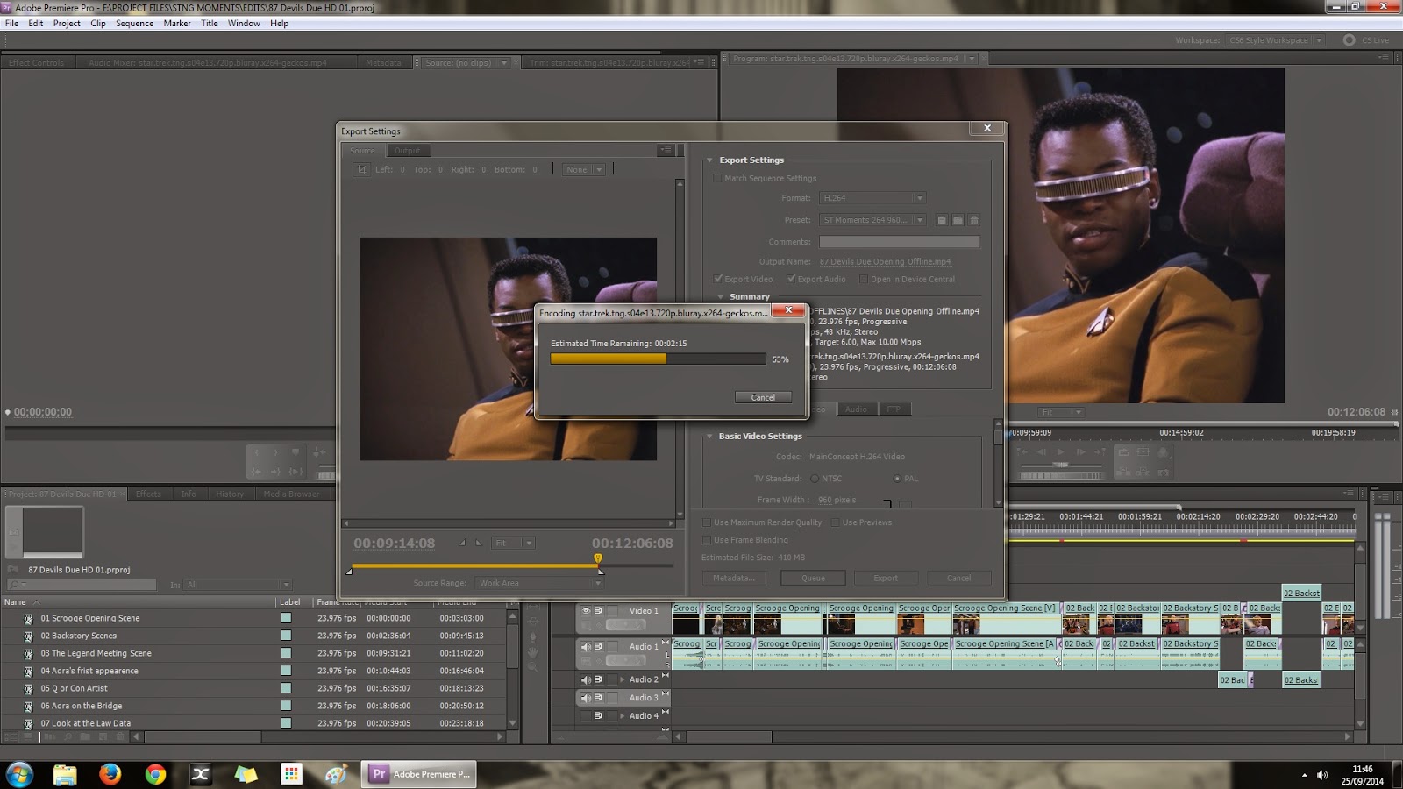This screenshot has width=1403, height=789.
Task: Open Google Chrome from the taskbar
Action: point(155,774)
